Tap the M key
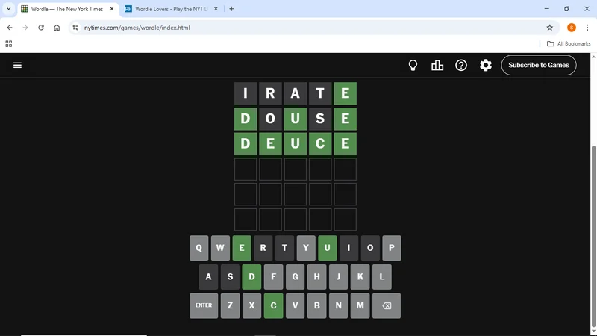597x336 pixels. [x=360, y=305]
